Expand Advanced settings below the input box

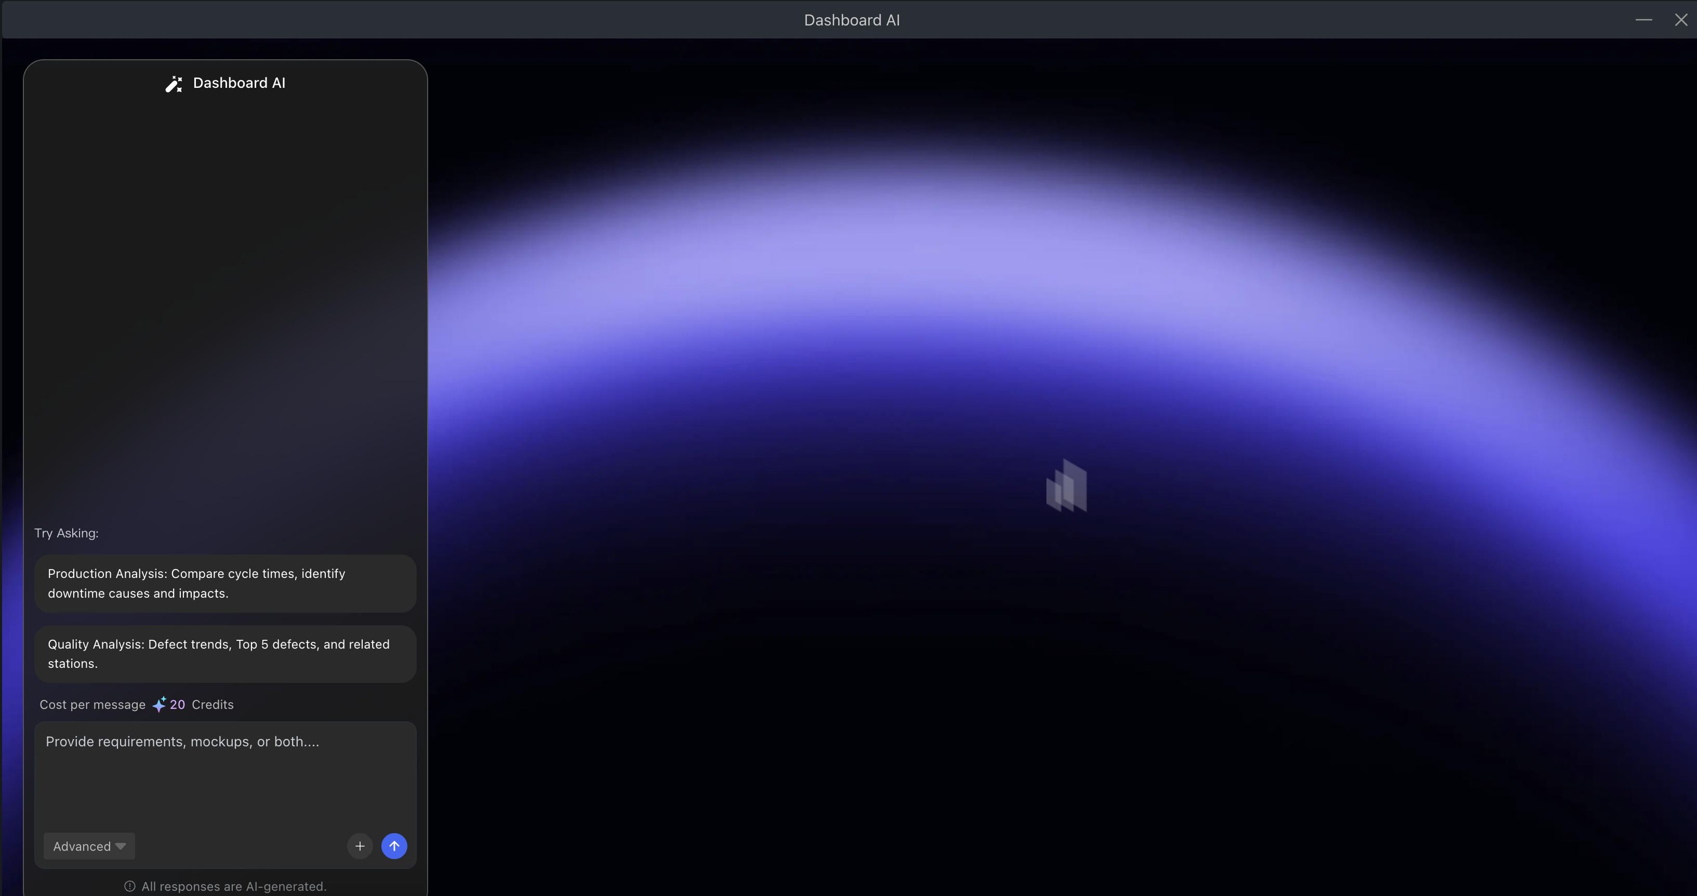pyautogui.click(x=88, y=846)
